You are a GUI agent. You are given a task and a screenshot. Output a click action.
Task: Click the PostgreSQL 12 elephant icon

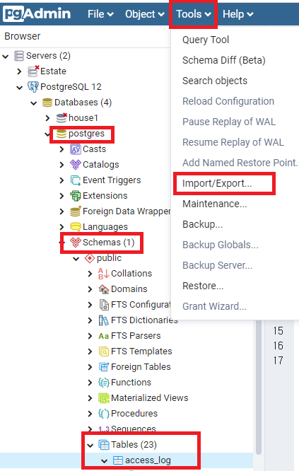pos(33,87)
